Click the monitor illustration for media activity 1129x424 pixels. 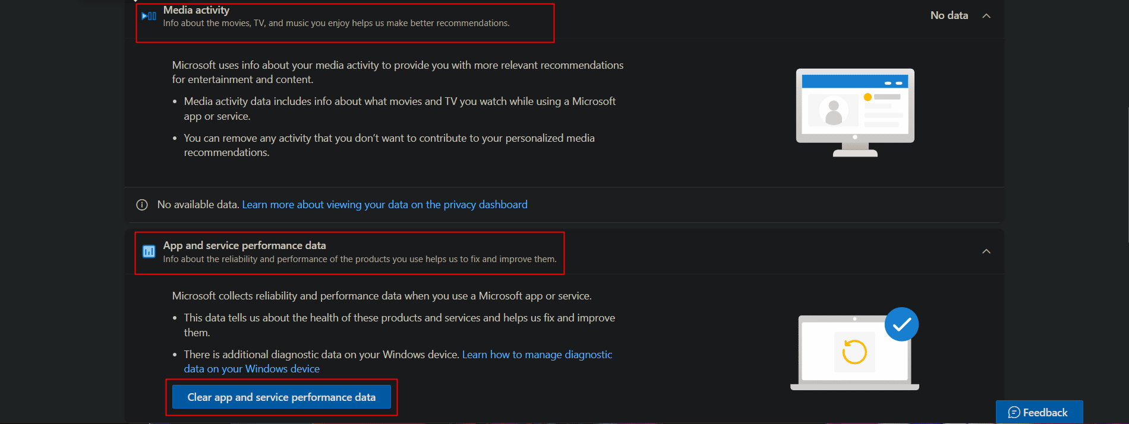pos(855,113)
